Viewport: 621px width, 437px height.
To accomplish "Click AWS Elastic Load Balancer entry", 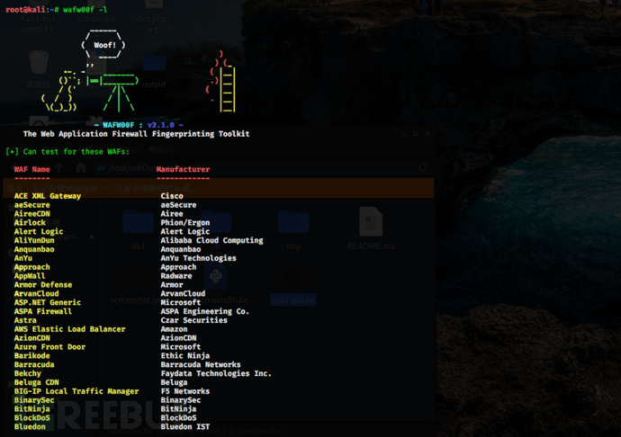I will [69, 329].
